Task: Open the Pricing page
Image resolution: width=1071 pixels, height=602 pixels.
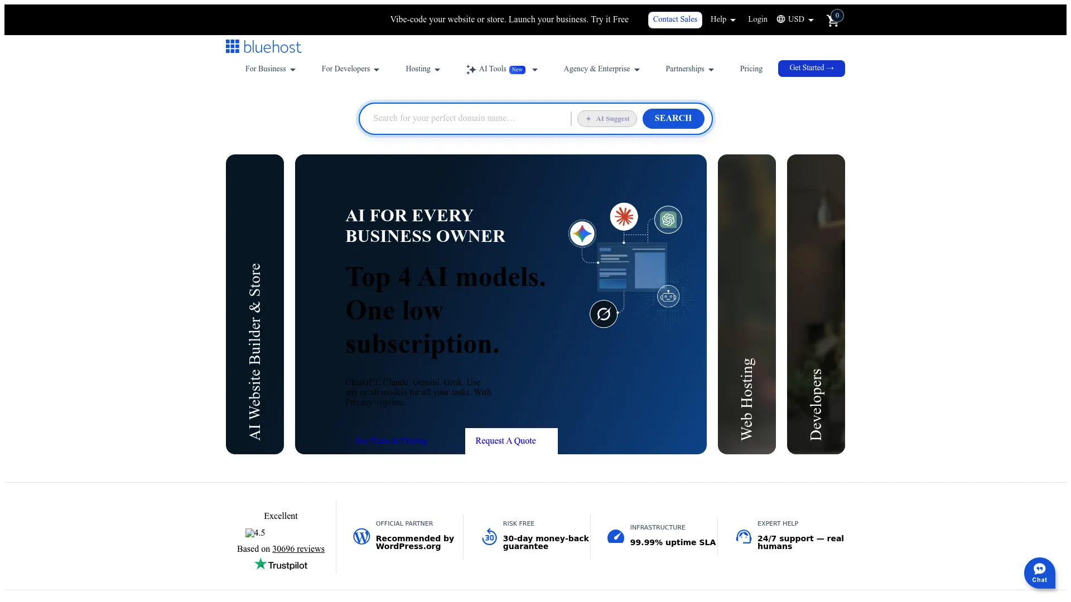Action: [751, 69]
